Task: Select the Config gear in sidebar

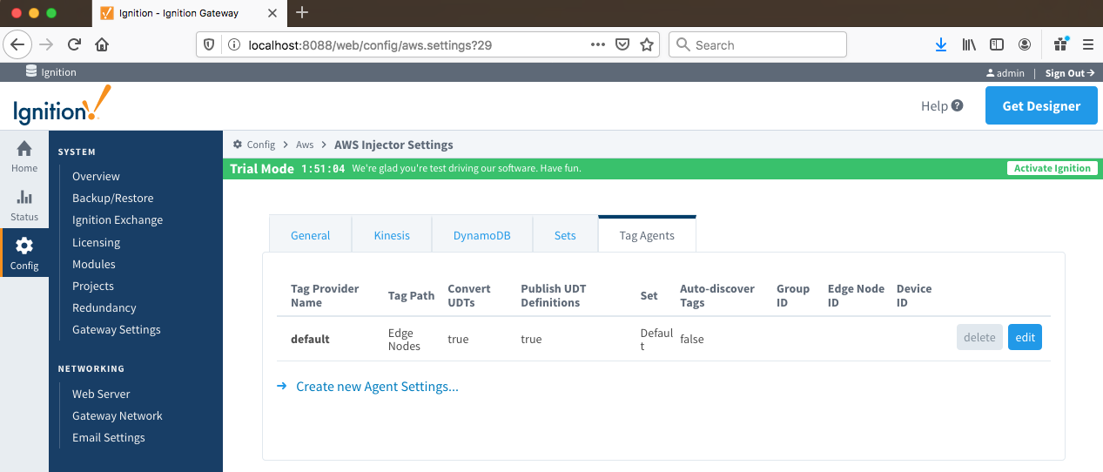Action: pos(24,253)
